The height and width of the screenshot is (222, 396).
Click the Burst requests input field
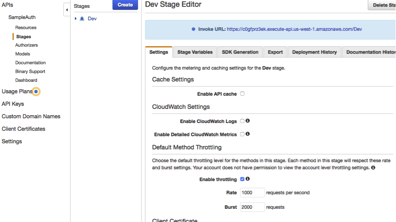[x=252, y=207]
